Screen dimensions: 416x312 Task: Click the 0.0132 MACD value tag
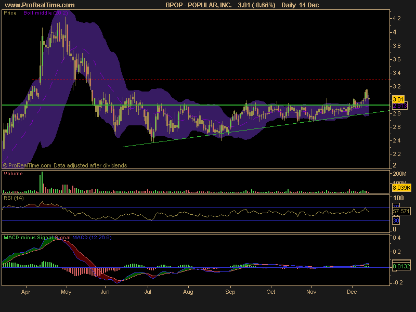pyautogui.click(x=401, y=266)
